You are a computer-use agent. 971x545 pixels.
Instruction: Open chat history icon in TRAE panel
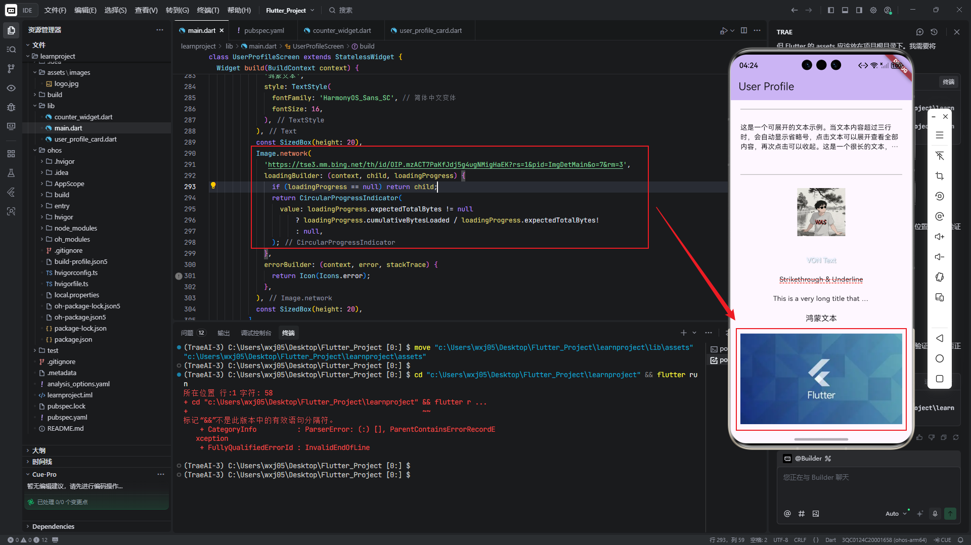click(934, 32)
